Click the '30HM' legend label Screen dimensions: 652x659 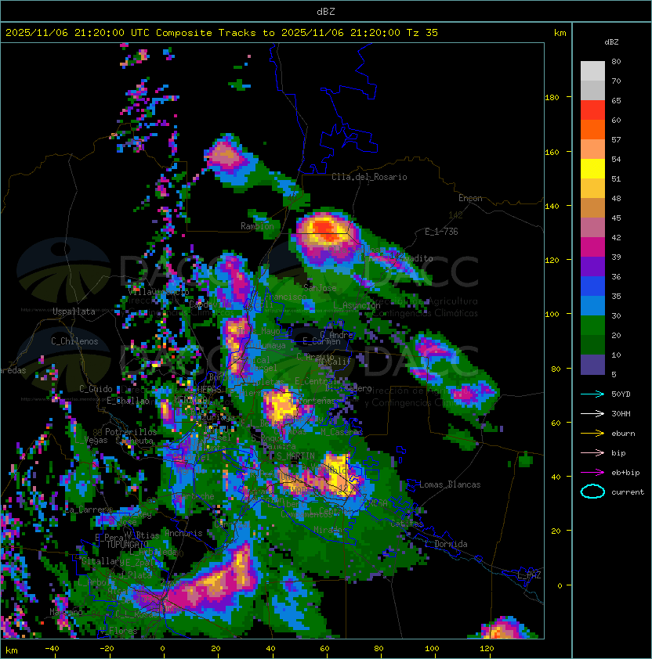tap(621, 414)
